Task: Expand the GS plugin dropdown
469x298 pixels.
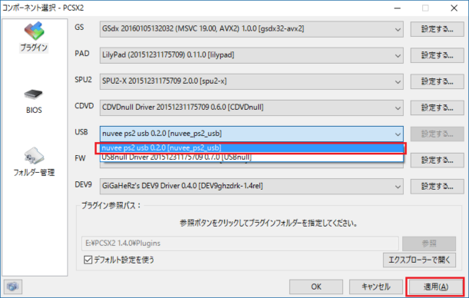Action: pos(251,29)
